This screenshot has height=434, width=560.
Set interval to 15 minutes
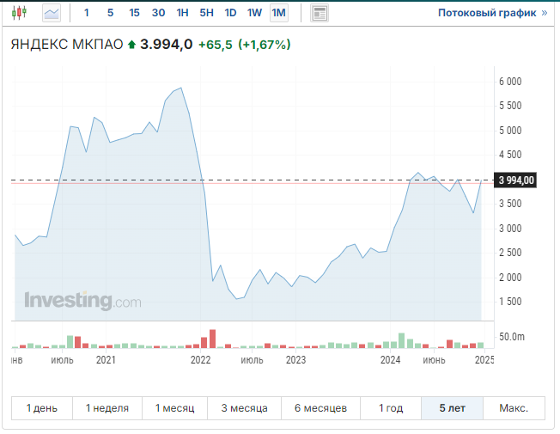pyautogui.click(x=134, y=13)
